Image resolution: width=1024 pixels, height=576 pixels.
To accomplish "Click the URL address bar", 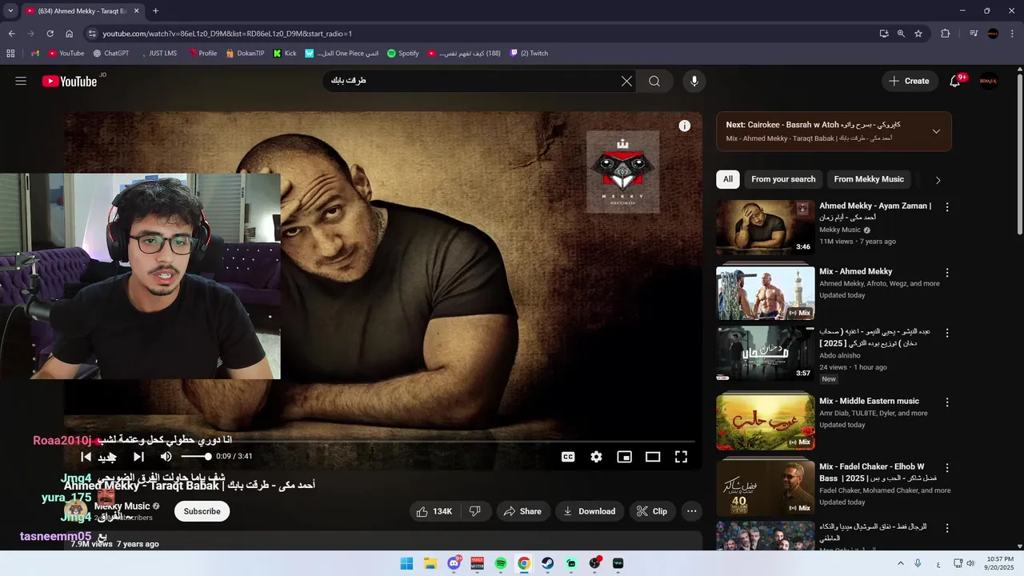I will pyautogui.click(x=480, y=34).
